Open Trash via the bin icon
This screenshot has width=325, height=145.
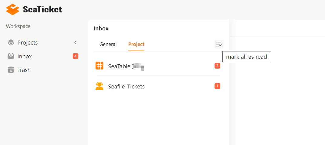pyautogui.click(x=11, y=70)
